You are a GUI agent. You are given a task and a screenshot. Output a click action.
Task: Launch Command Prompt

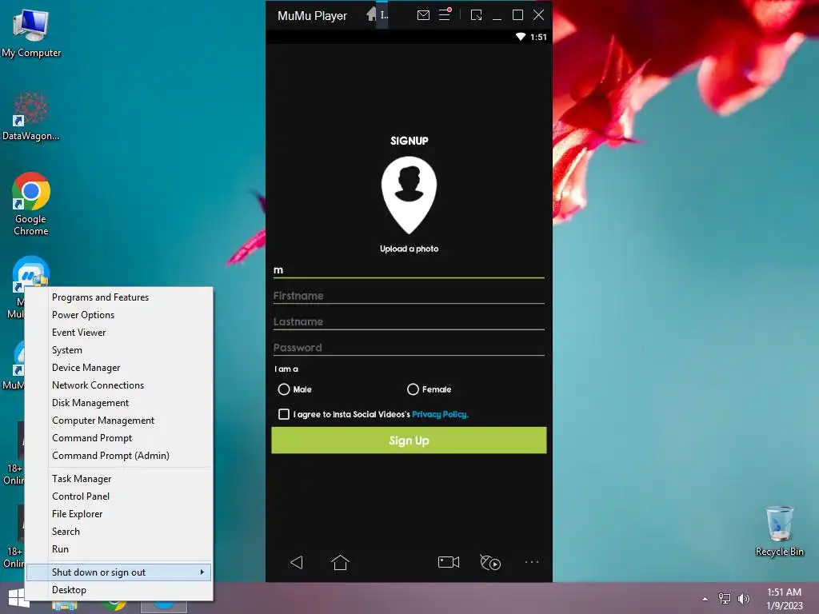(119, 438)
